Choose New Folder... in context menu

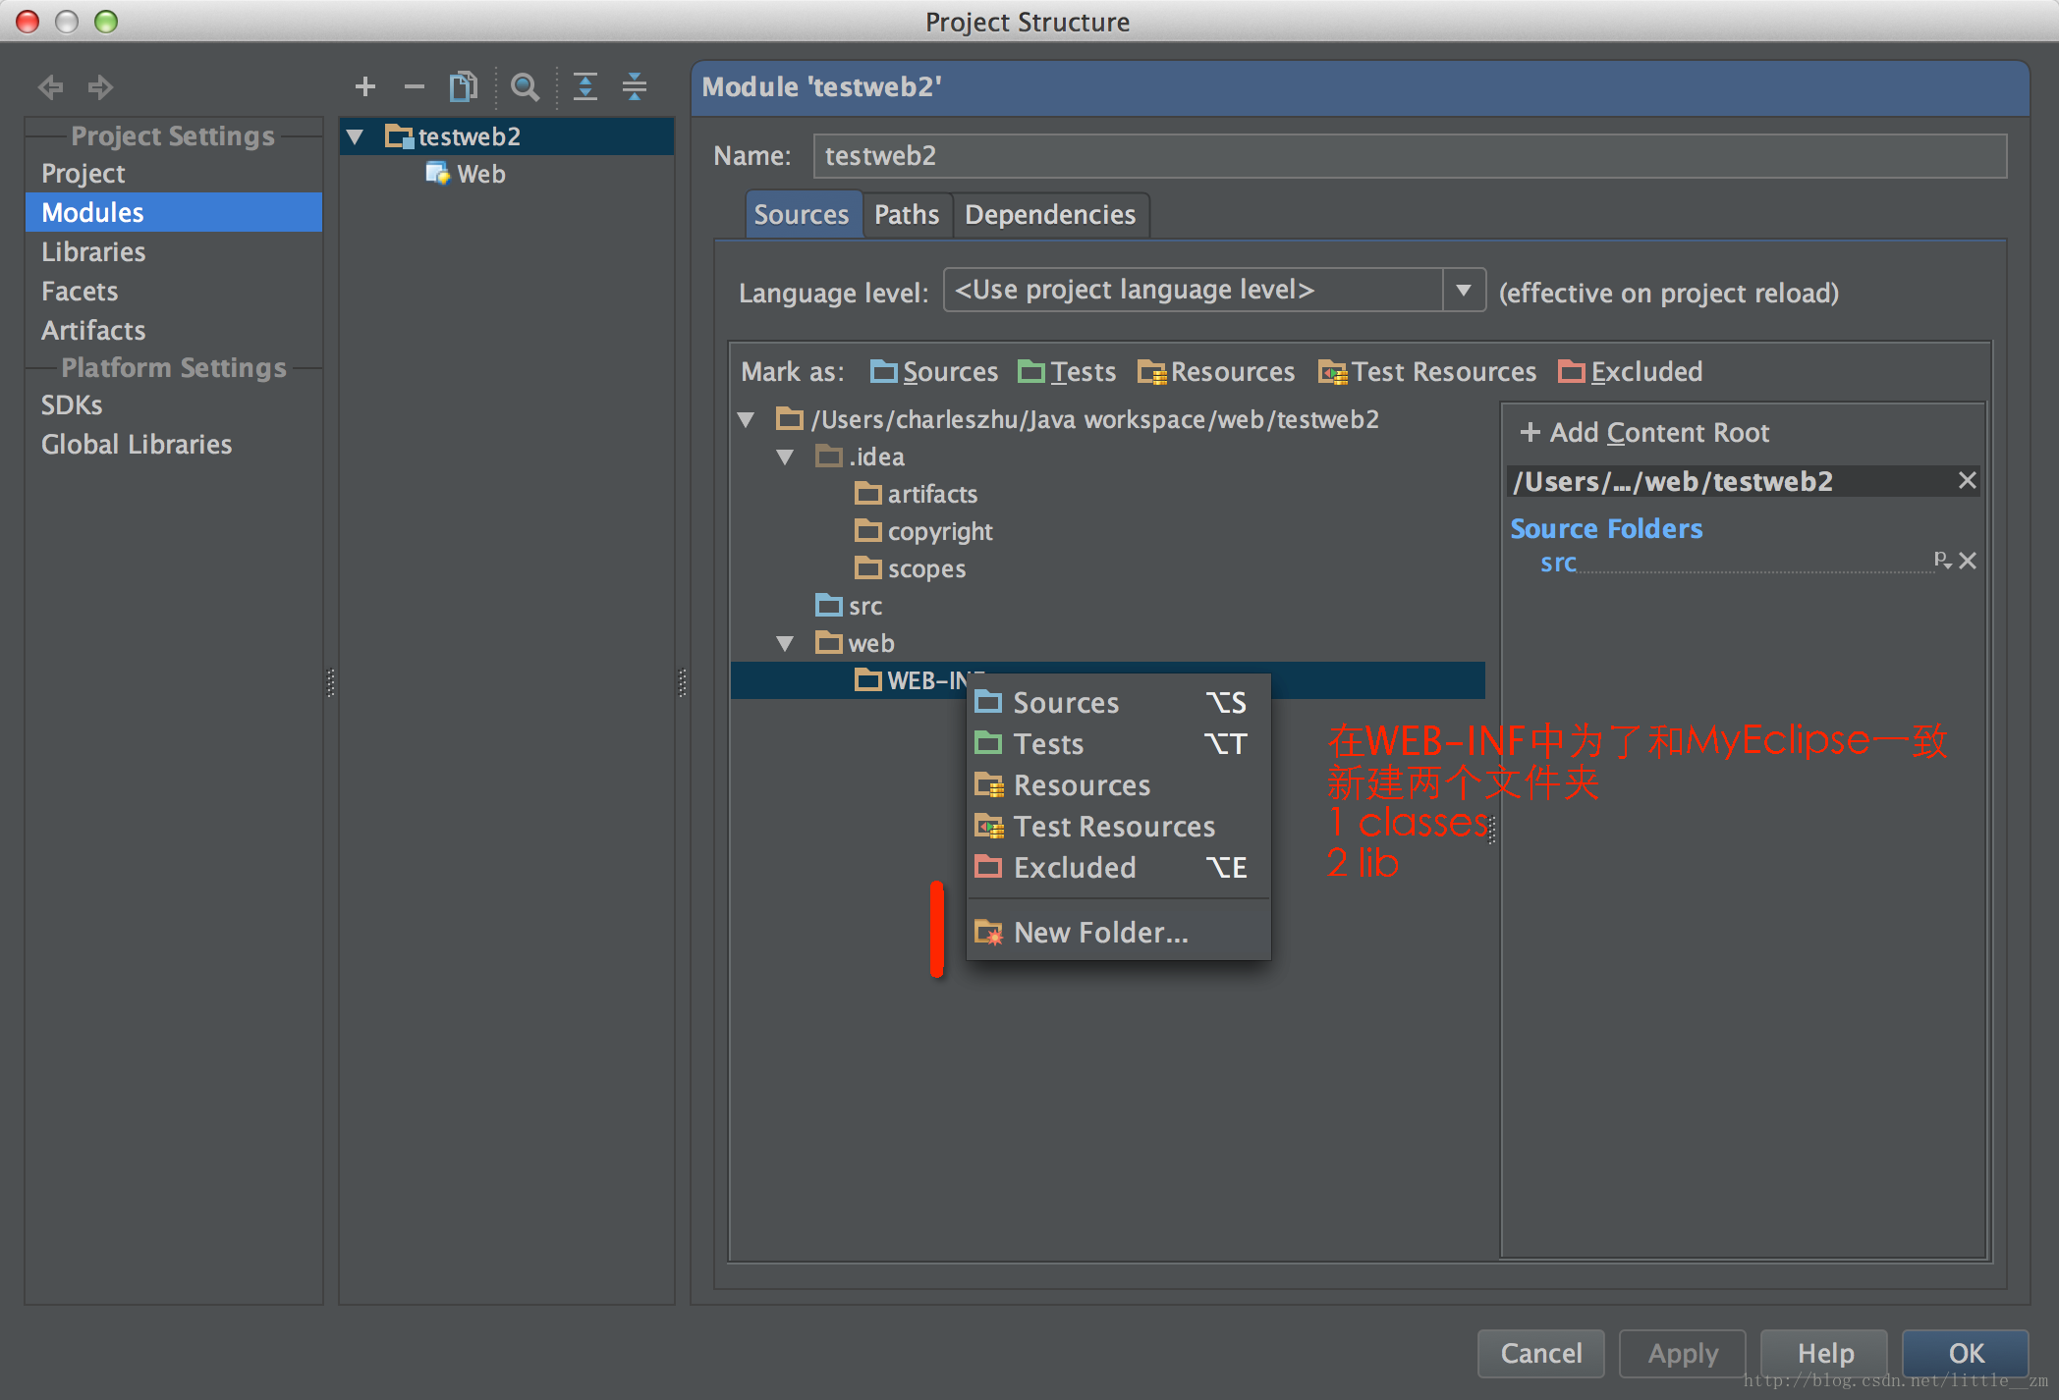pyautogui.click(x=1119, y=933)
